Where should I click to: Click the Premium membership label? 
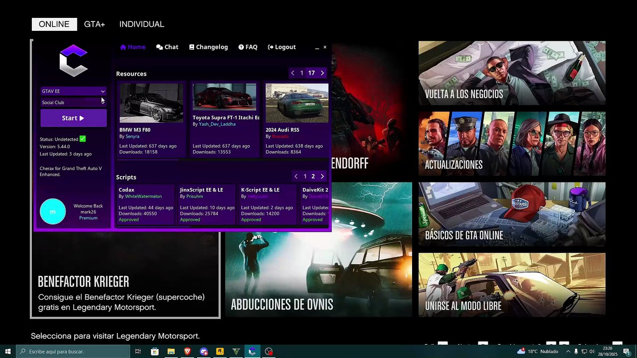coord(88,218)
